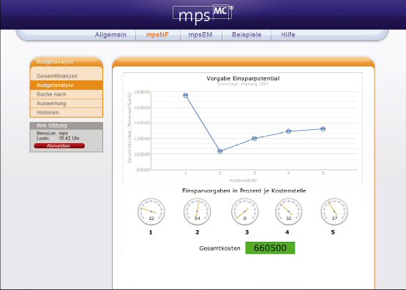406x290 pixels.
Task: Click the gauge dial showing 22
Action: coord(151,212)
